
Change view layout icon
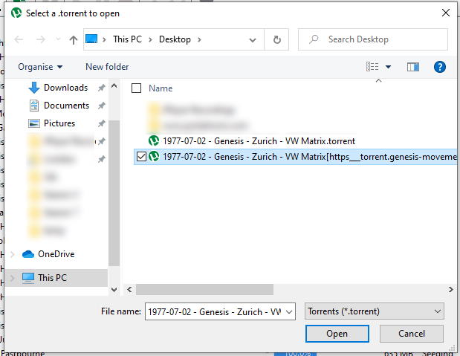(372, 67)
